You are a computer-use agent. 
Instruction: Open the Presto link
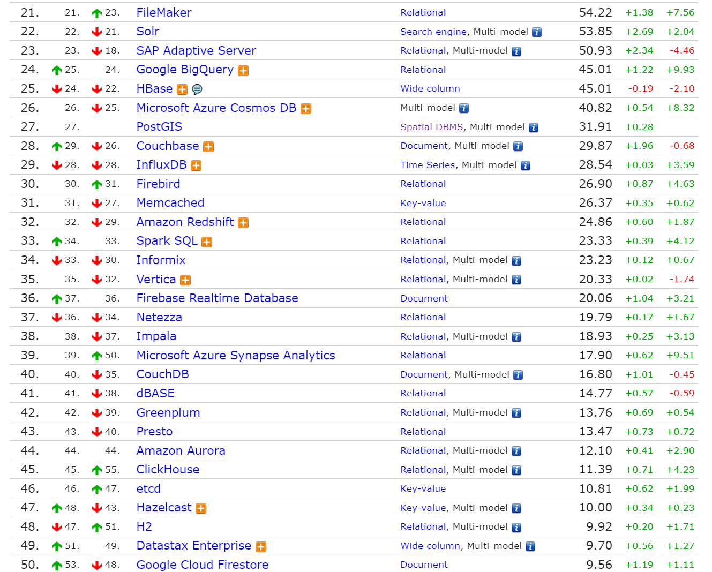pyautogui.click(x=154, y=431)
